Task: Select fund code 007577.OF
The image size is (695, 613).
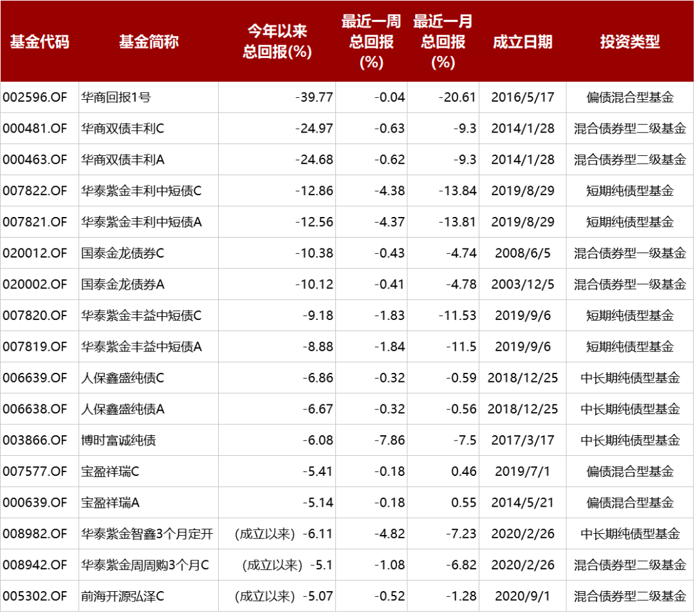Action: tap(35, 471)
